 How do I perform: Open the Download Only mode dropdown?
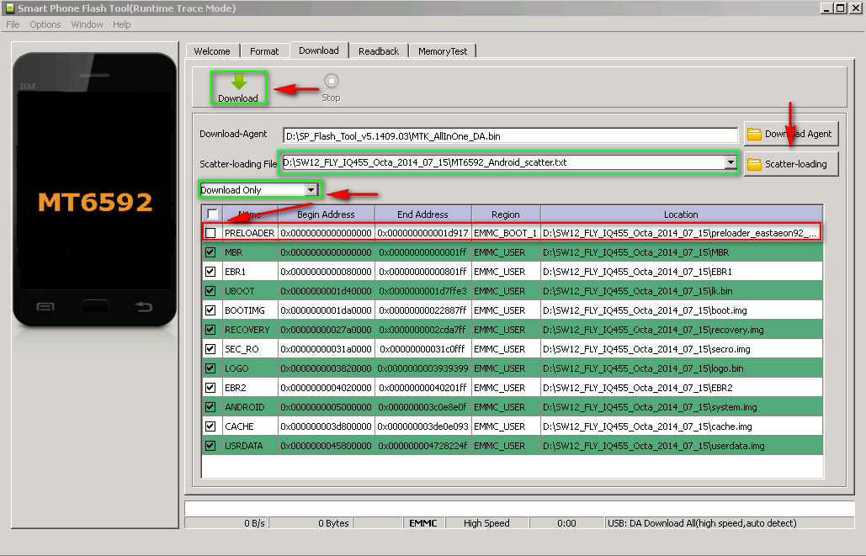click(x=311, y=190)
